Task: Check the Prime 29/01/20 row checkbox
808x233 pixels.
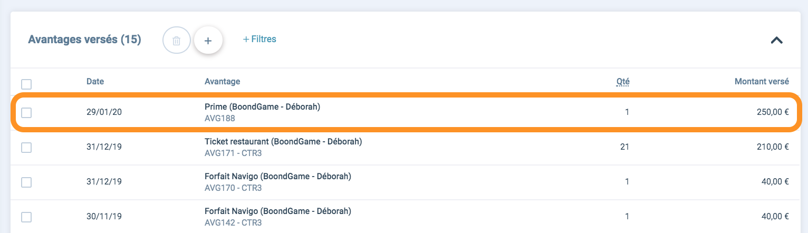Action: click(26, 112)
